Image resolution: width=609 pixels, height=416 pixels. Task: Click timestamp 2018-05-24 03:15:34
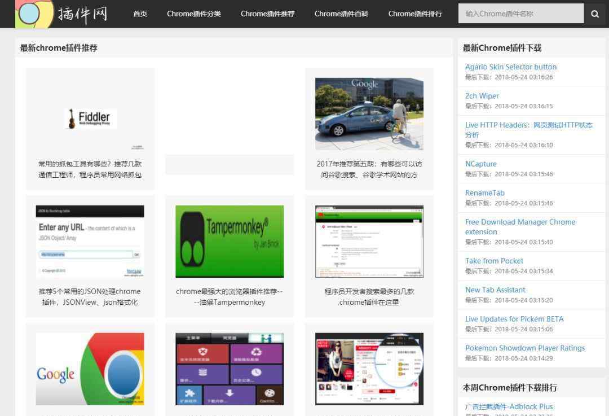pos(523,272)
